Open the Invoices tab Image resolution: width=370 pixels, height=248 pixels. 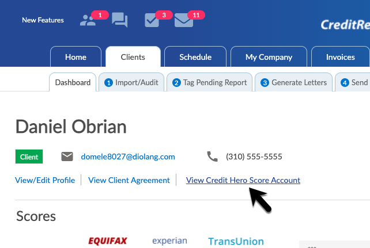click(340, 57)
